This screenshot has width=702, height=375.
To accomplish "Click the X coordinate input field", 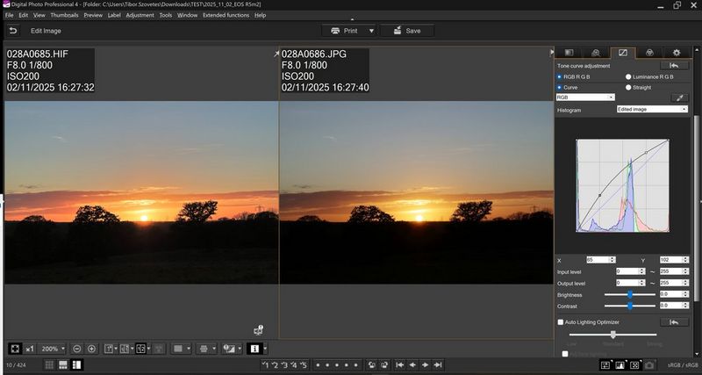I will pos(601,260).
